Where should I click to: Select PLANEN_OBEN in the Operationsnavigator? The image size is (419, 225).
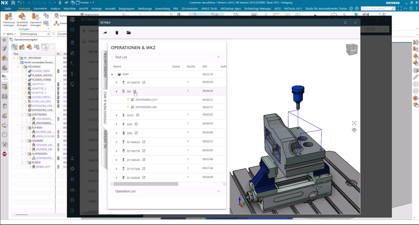(x=41, y=71)
